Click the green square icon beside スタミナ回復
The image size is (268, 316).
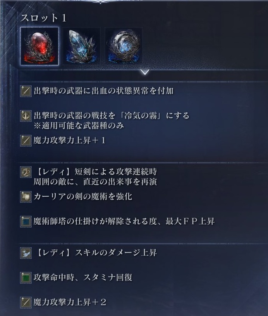coord(26,278)
